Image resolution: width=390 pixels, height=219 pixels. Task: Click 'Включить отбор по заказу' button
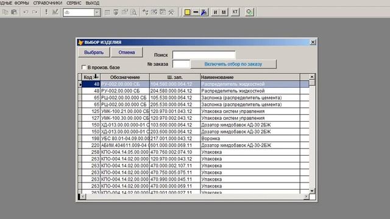tap(233, 64)
